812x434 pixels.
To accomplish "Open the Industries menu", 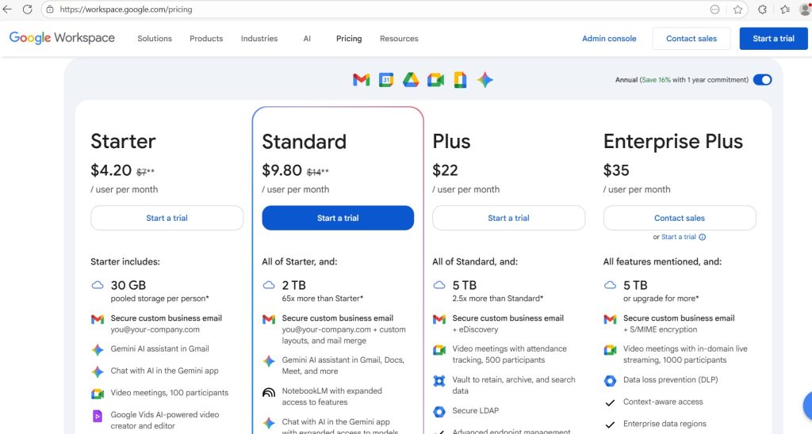I will coord(259,38).
